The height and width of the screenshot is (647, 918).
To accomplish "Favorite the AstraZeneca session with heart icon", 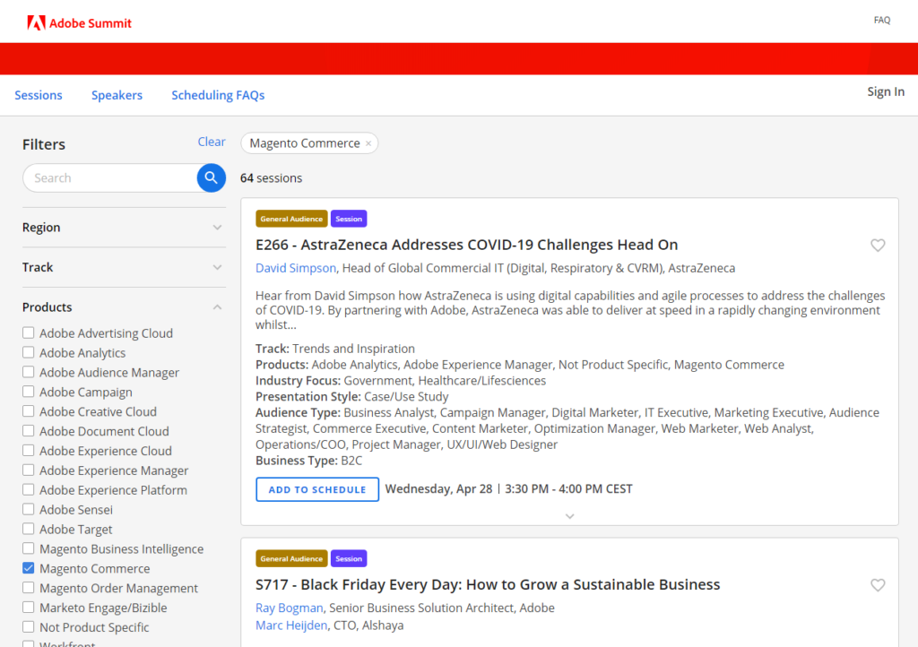I will [878, 245].
